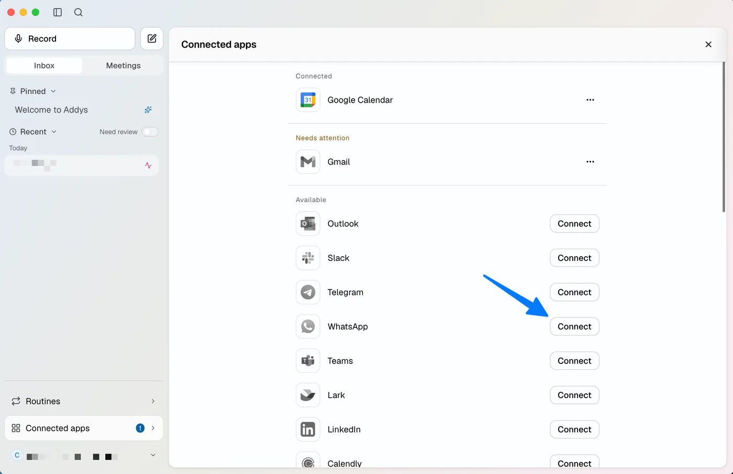
Task: Close the Connected apps panel
Action: (708, 45)
